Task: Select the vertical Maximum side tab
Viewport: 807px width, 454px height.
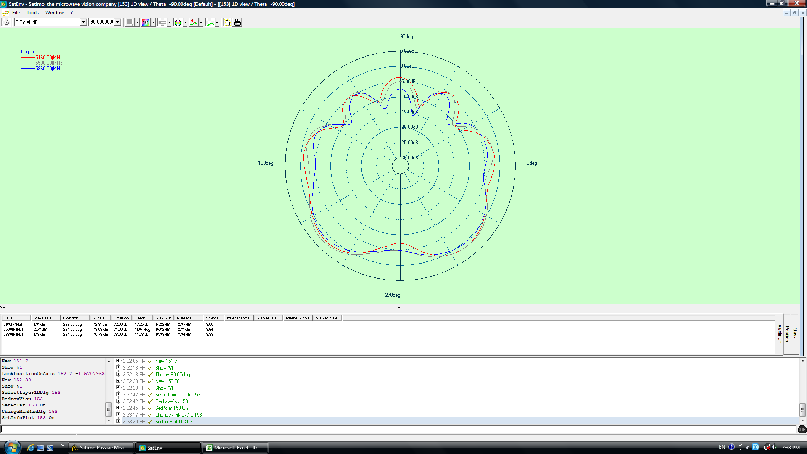Action: (780, 334)
